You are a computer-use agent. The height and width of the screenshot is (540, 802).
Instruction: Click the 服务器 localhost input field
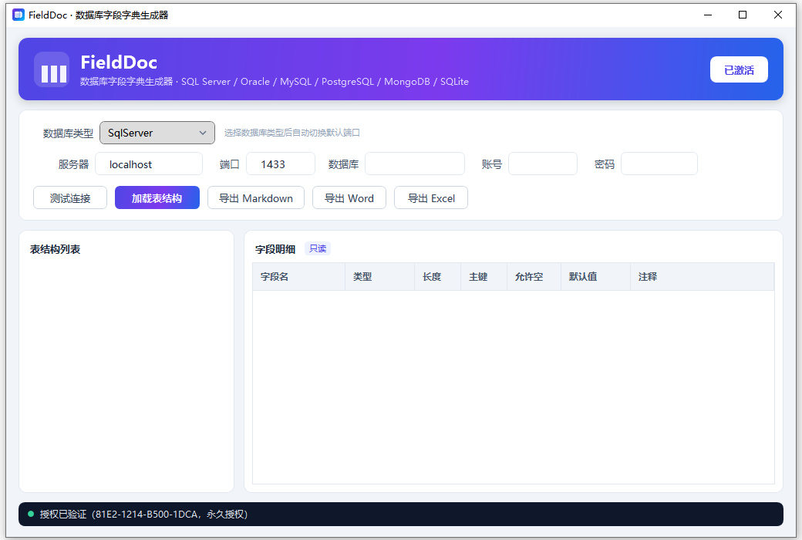point(149,164)
